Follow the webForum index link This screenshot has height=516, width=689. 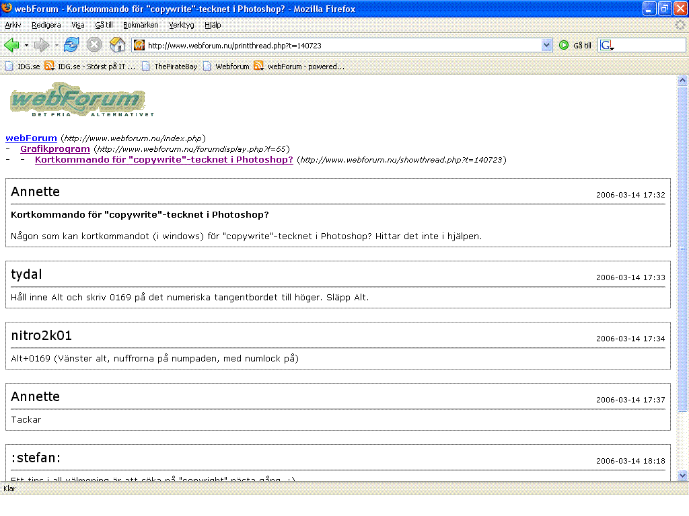[31, 138]
